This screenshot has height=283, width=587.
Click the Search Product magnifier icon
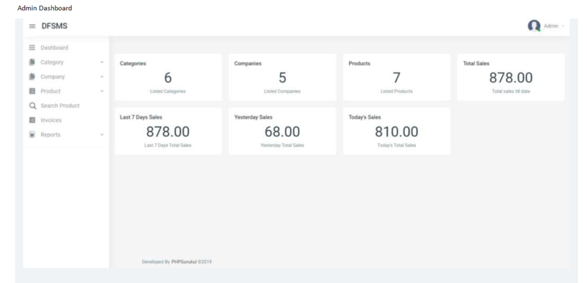click(x=33, y=106)
